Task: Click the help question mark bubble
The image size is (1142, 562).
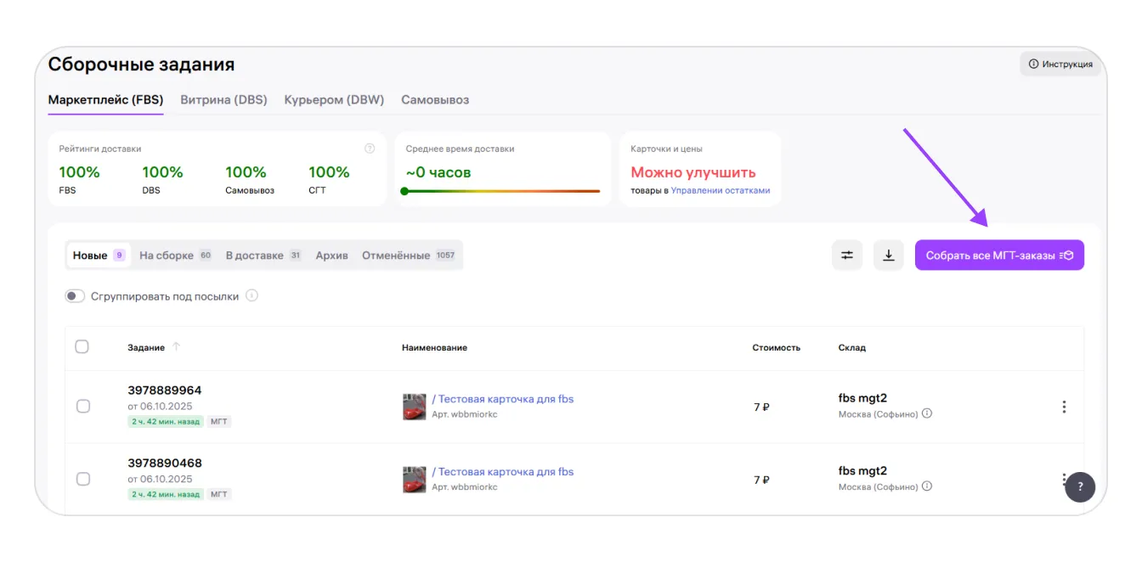Action: coord(1080,486)
